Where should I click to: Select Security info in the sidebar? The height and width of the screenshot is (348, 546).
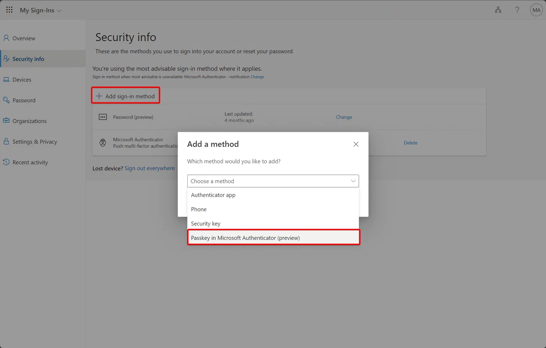tap(43, 59)
